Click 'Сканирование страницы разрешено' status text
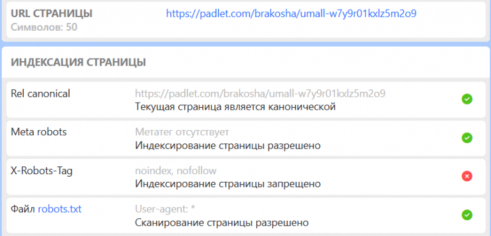The height and width of the screenshot is (236, 491). pos(222,223)
